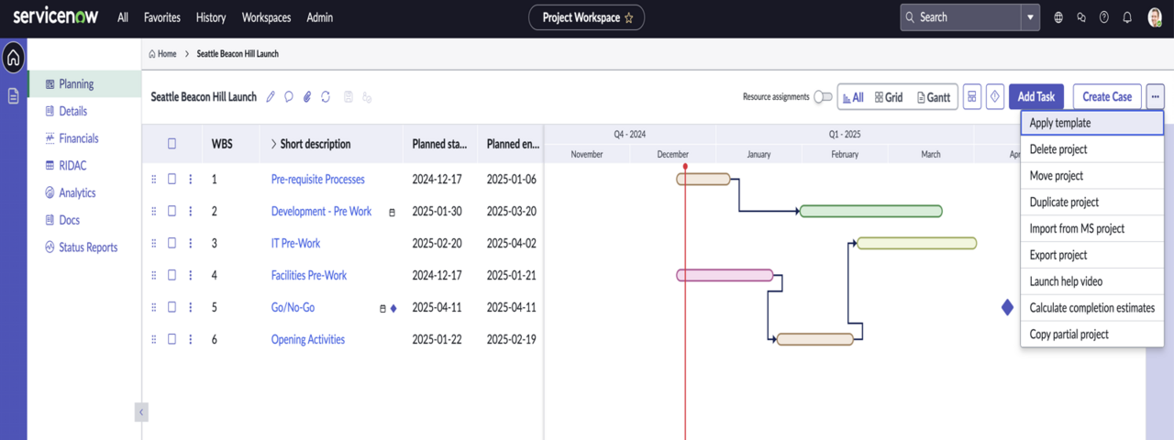Click the Go/No-Go diamond milestone marker
Viewport: 1174px width, 440px height.
point(1007,307)
